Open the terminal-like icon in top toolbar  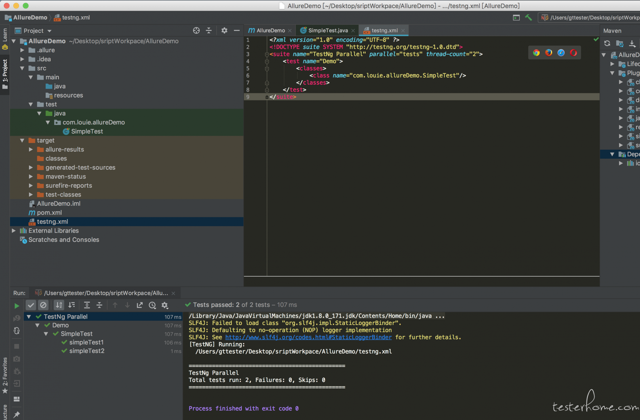click(x=516, y=18)
